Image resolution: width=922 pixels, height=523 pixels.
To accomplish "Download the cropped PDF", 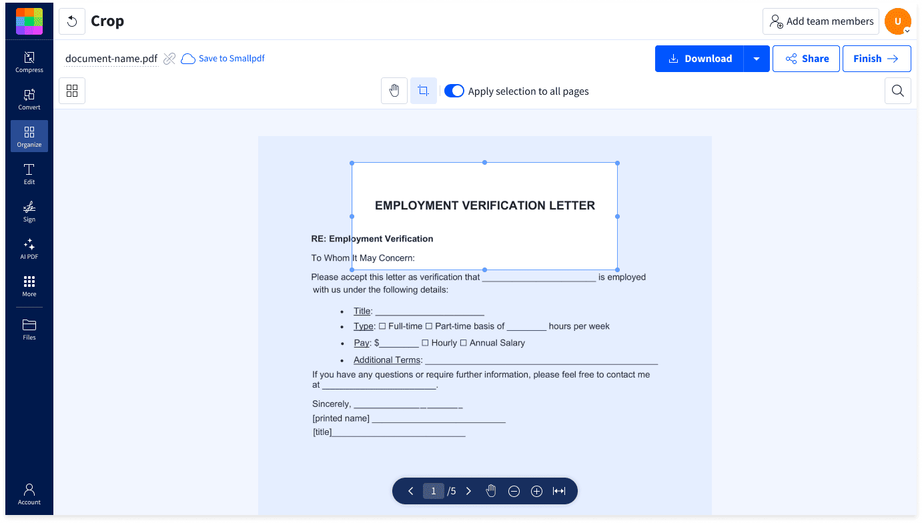I will coord(699,59).
